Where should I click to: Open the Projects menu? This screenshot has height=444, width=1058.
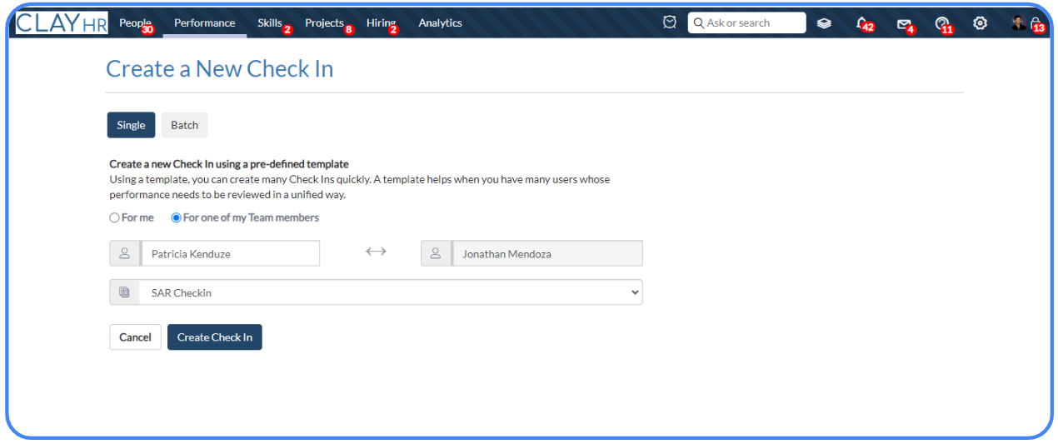[x=324, y=23]
